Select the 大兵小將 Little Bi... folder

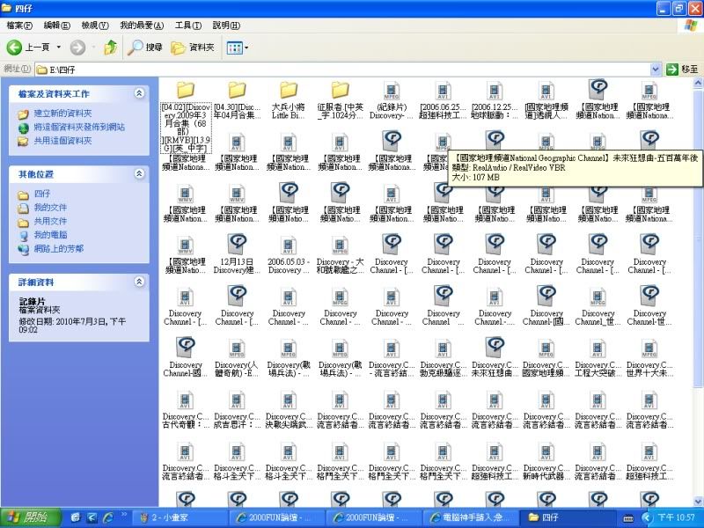click(289, 99)
